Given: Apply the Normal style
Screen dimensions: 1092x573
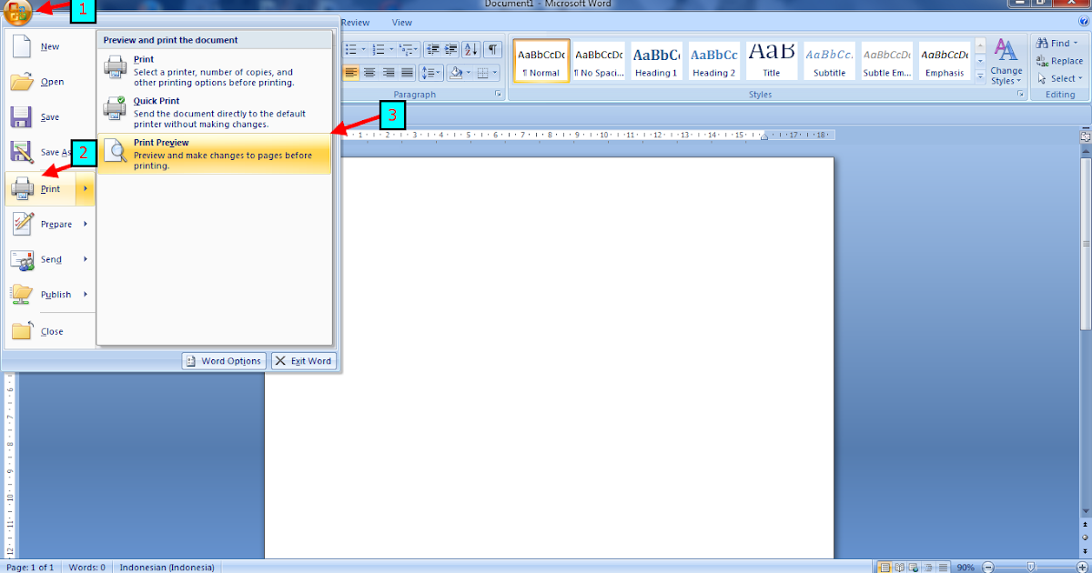Looking at the screenshot, I should point(541,60).
